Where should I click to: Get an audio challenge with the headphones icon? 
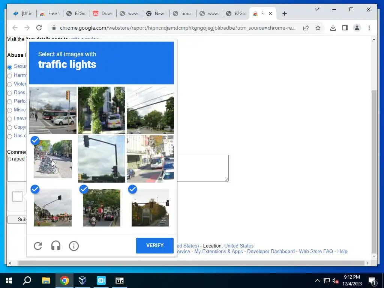pos(56,246)
